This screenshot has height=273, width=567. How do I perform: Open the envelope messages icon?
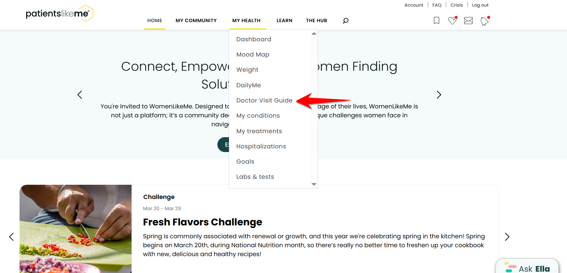pyautogui.click(x=468, y=21)
